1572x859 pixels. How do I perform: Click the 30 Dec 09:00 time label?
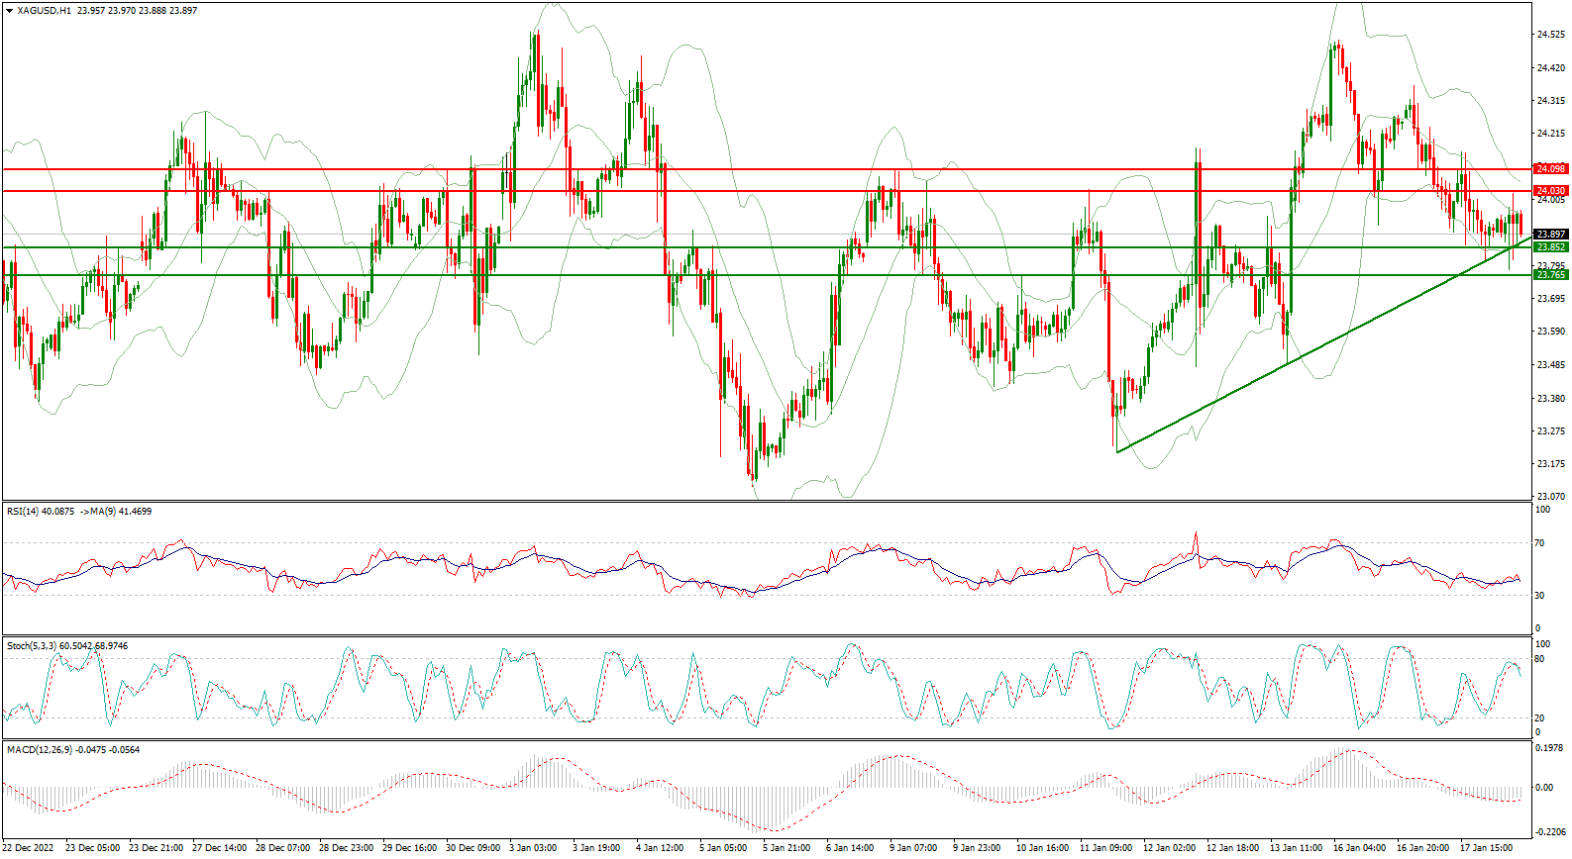pos(473,848)
